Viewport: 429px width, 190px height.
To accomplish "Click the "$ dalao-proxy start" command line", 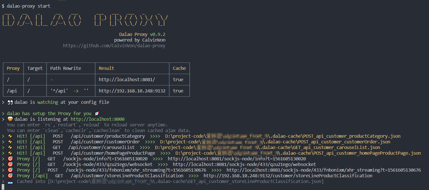I will (26, 6).
